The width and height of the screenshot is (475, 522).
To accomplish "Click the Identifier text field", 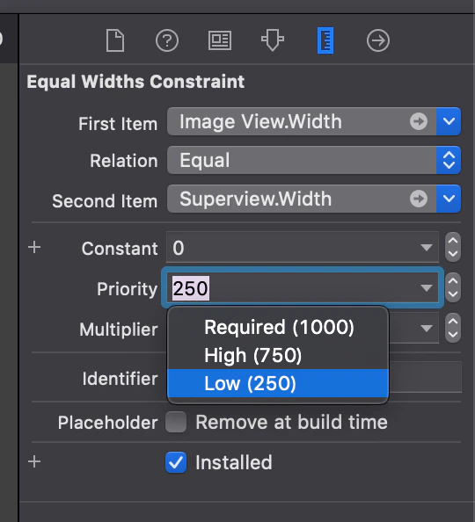I will (x=425, y=377).
